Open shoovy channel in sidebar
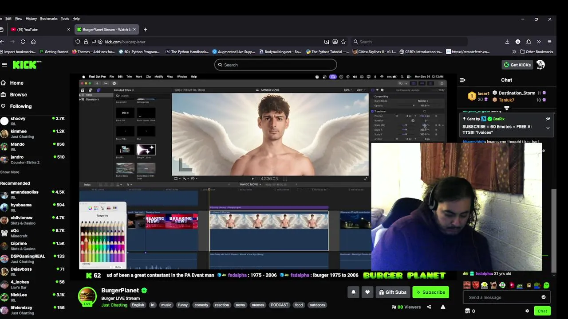568x319 pixels. tap(33, 121)
